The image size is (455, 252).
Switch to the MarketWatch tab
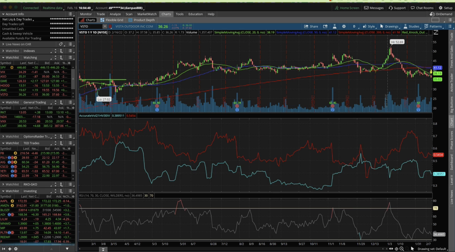[147, 14]
